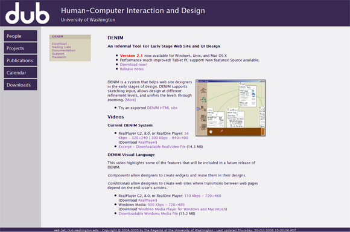Open the Release notes link

coord(132,69)
